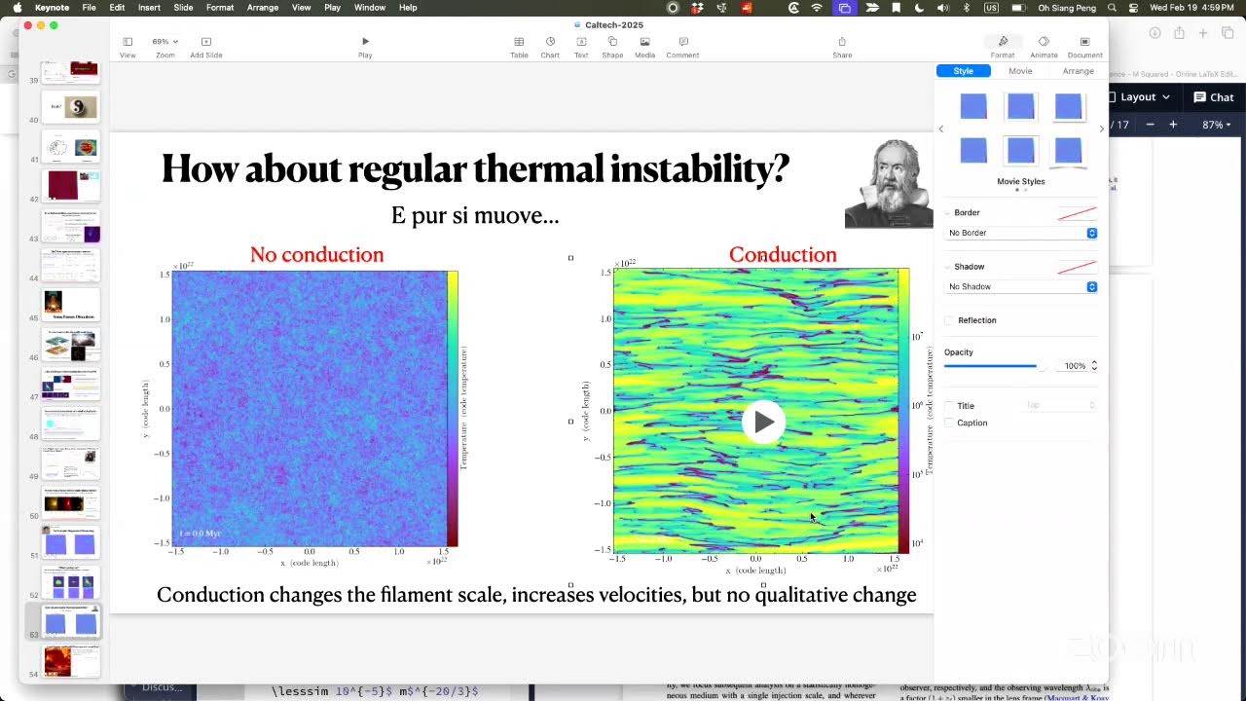Open the Insert menu
The width and height of the screenshot is (1246, 701).
pyautogui.click(x=149, y=8)
